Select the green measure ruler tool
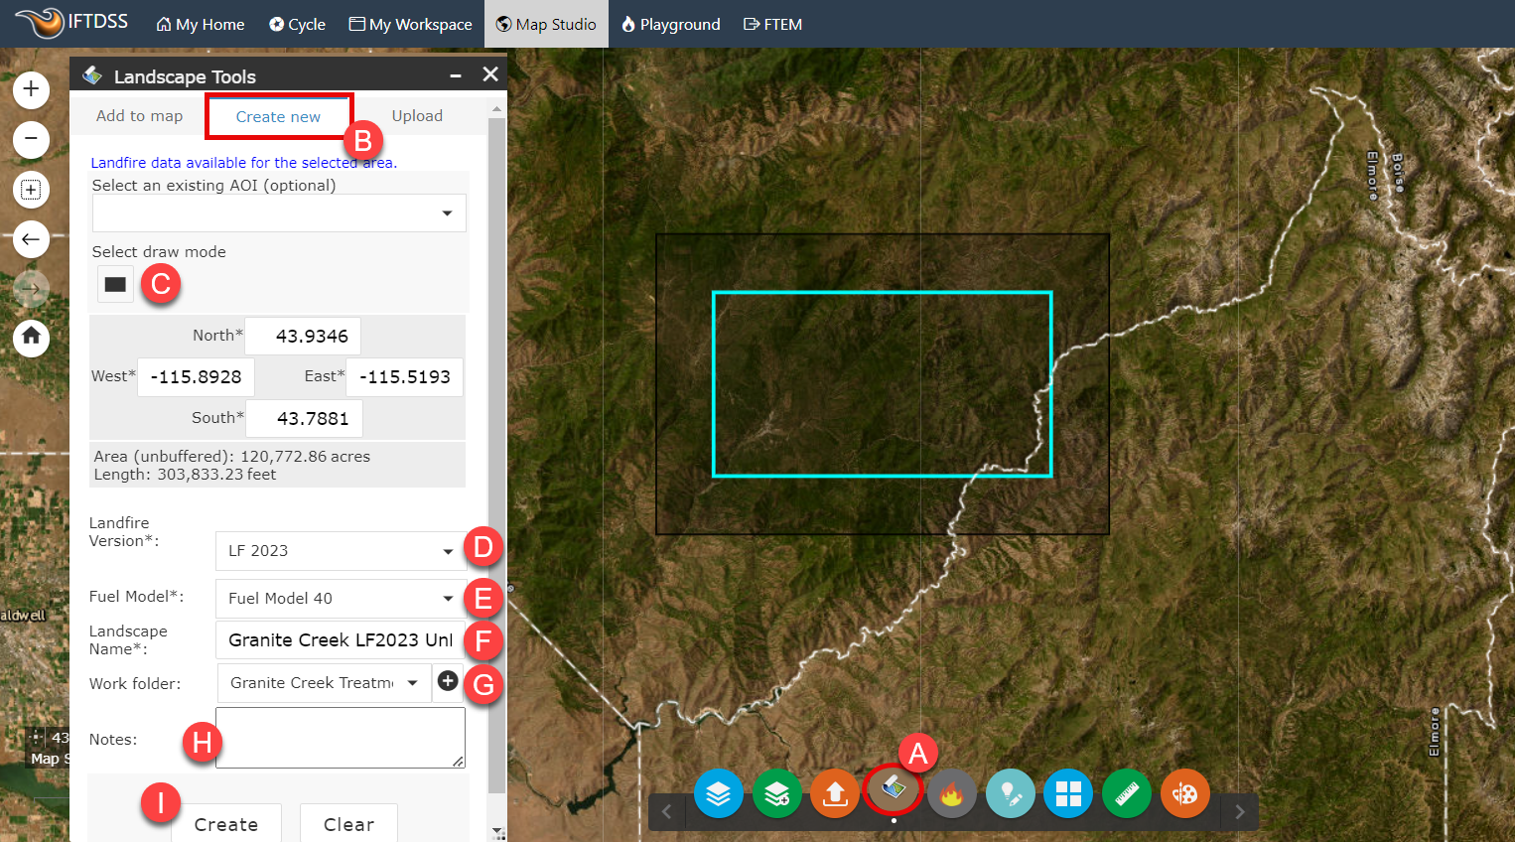 coord(1126,793)
